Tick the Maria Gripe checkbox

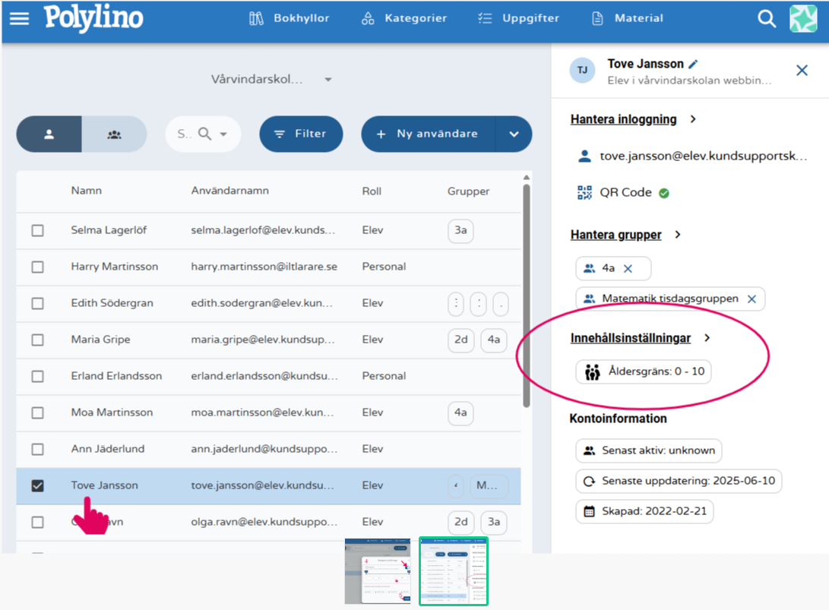37,340
